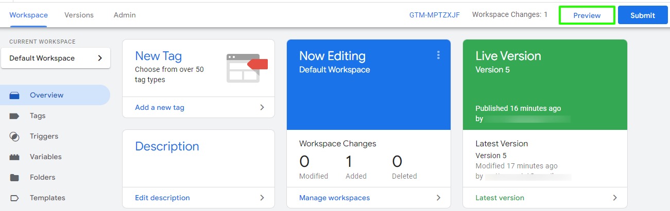Click the New Tag illustration icon
Image resolution: width=670 pixels, height=211 pixels.
[247, 68]
